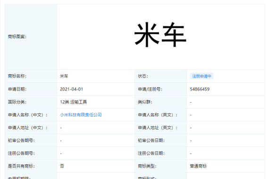
Task: Click the 米车 trademark image
Action: (160, 35)
